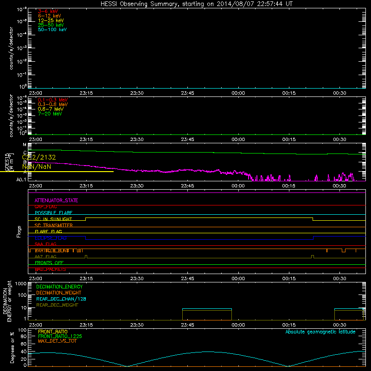Select the olive AAZ_FLAG label
Screen dimensions: 371x371
(45, 256)
